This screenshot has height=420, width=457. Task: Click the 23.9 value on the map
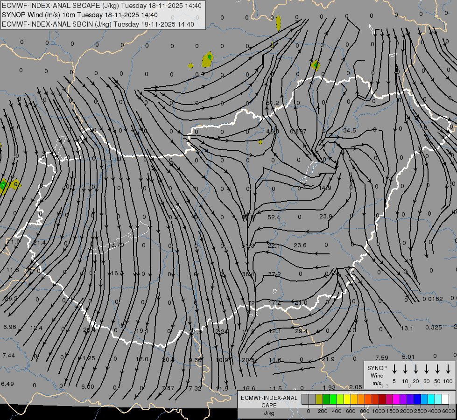(x=325, y=216)
